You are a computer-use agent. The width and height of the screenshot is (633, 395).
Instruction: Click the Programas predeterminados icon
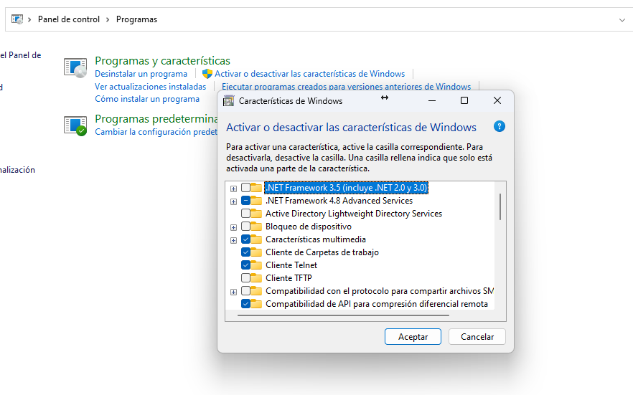(75, 125)
